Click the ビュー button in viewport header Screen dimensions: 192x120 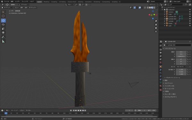[x=17, y=8]
